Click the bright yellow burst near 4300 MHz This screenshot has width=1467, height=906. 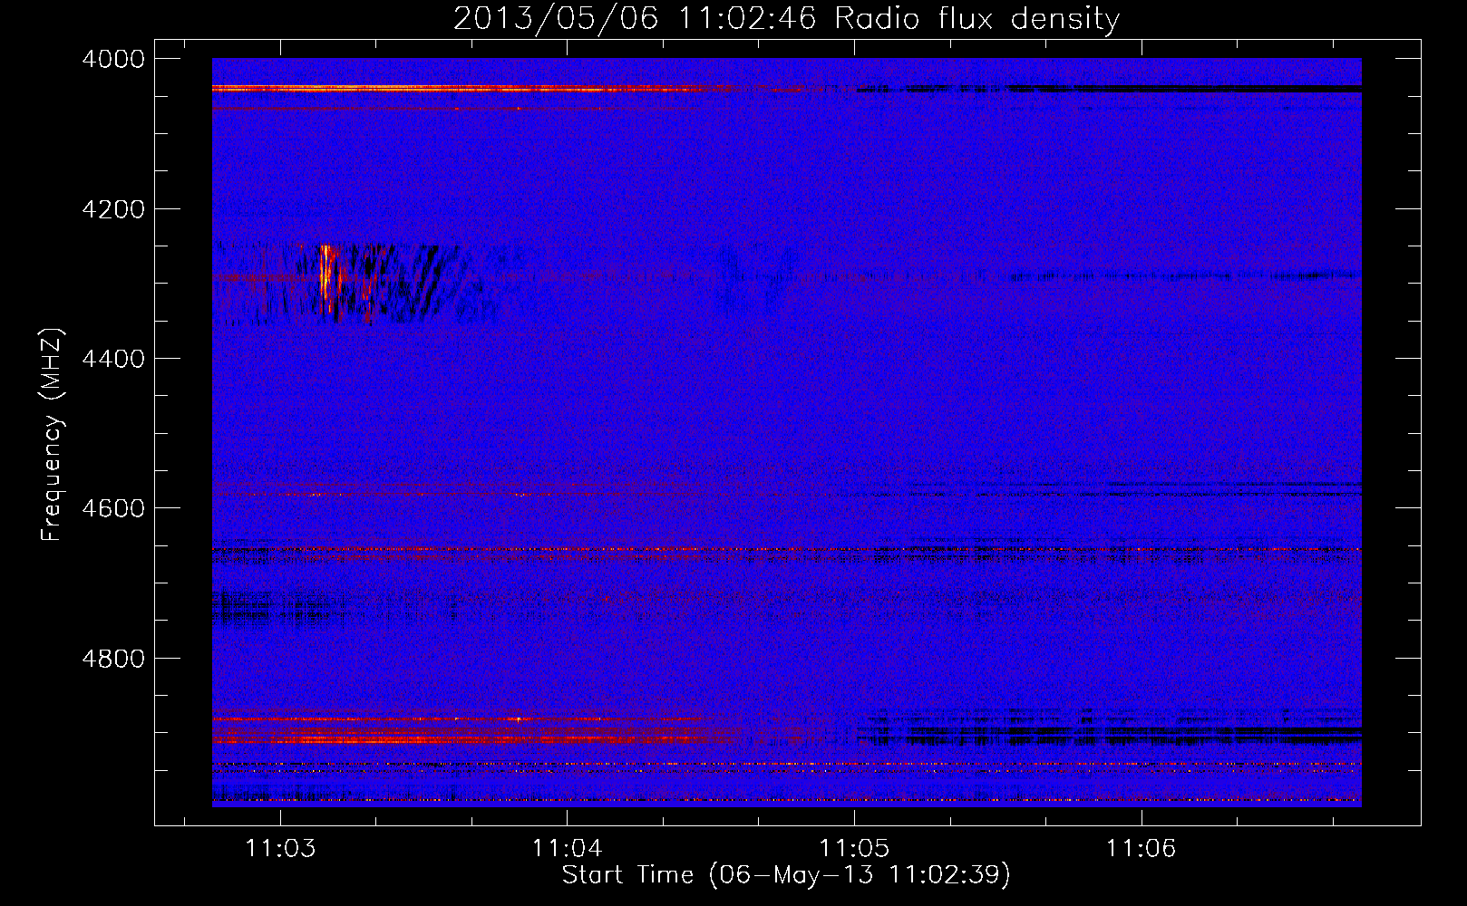[326, 277]
